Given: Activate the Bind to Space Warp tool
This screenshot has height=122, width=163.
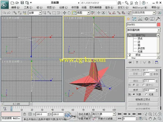Looking at the screenshot, I should 25,13.
